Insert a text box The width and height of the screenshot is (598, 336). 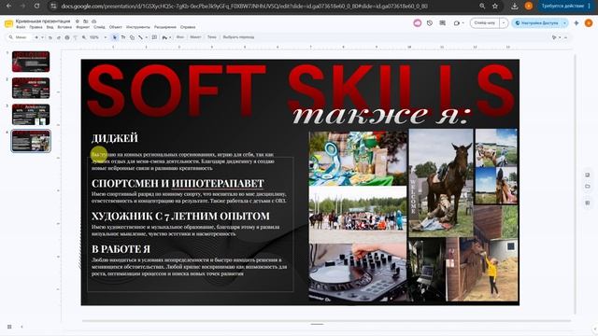[x=123, y=37]
